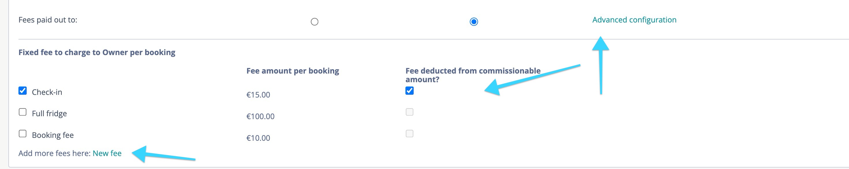Click the €15.00 Check-in fee amount
Image resolution: width=849 pixels, height=169 pixels.
(x=258, y=95)
